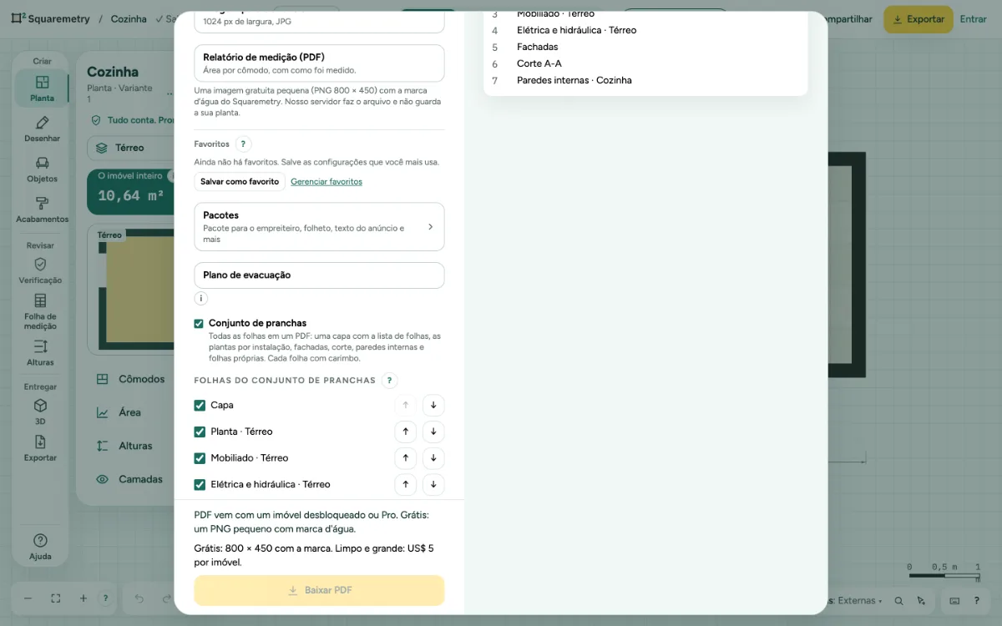Open the Alturas tool in the sidebar
The width and height of the screenshot is (1002, 626).
click(x=40, y=352)
